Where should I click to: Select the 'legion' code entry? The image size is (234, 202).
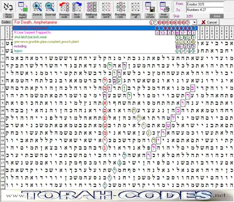pyautogui.click(x=105, y=51)
